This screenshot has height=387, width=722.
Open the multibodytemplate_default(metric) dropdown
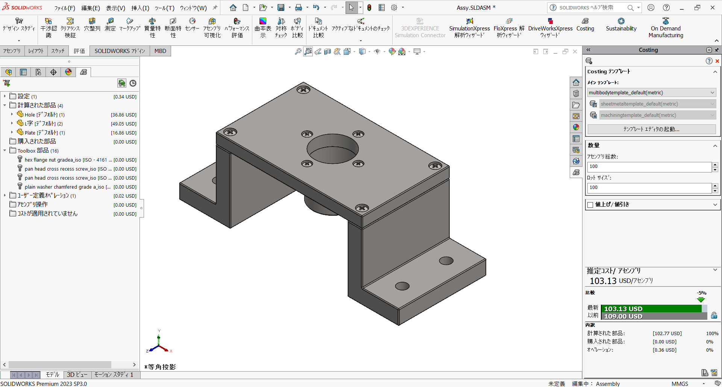coord(652,93)
